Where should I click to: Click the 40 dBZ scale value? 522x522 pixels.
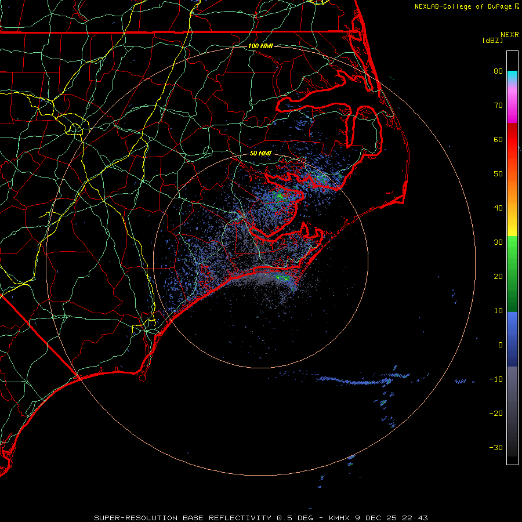[498, 208]
